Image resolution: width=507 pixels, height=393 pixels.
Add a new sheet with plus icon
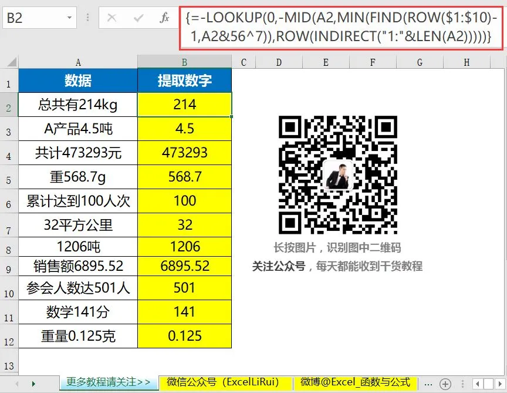[x=445, y=384]
